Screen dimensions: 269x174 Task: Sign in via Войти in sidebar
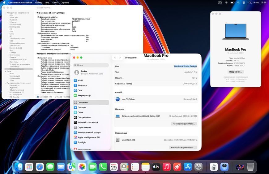91,72
